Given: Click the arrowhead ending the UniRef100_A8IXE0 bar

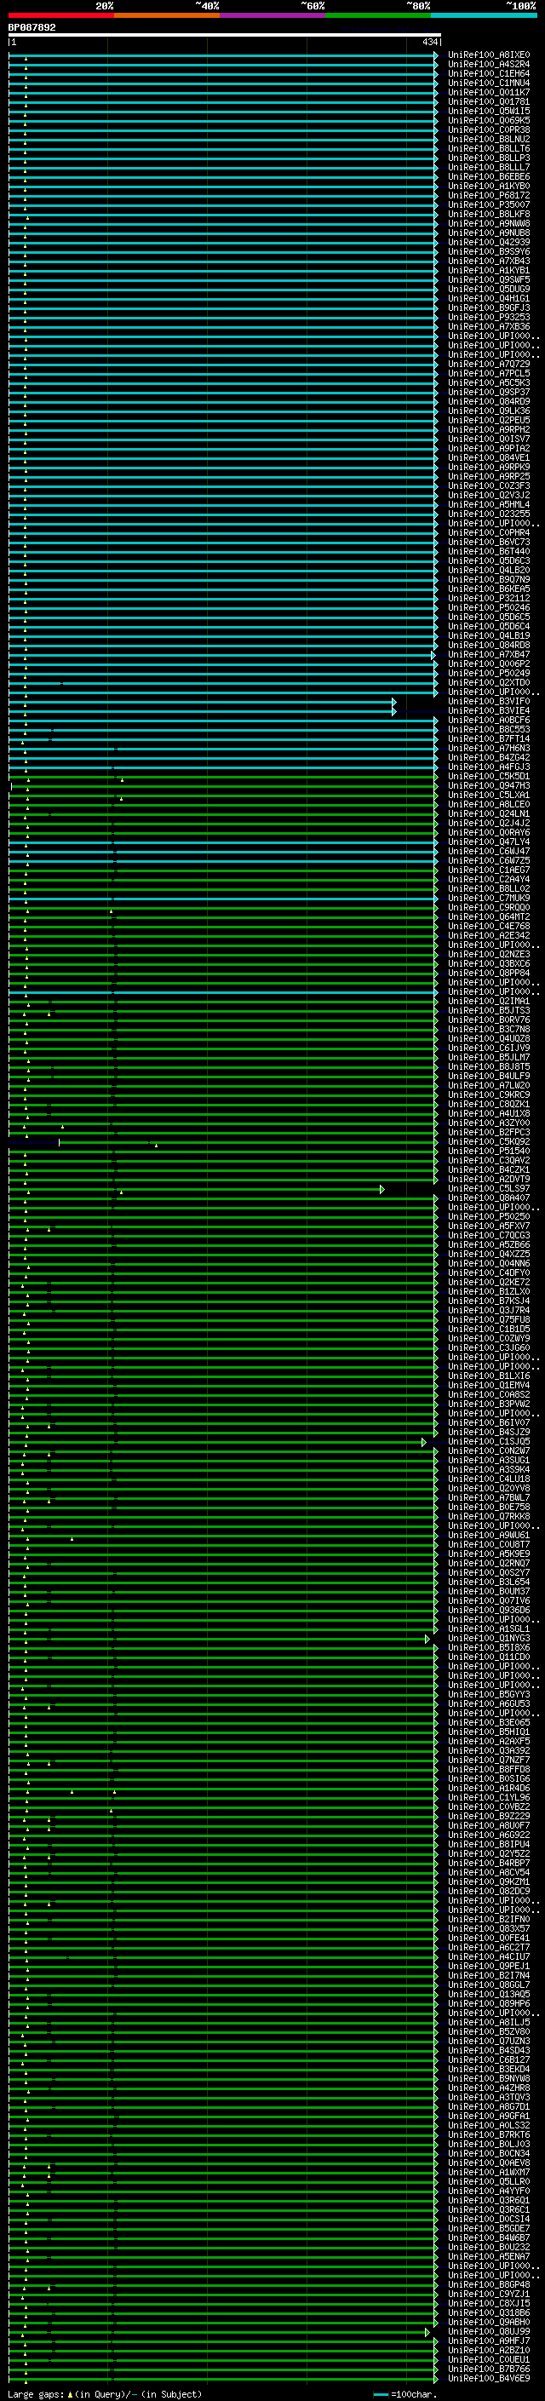Looking at the screenshot, I should tap(436, 55).
